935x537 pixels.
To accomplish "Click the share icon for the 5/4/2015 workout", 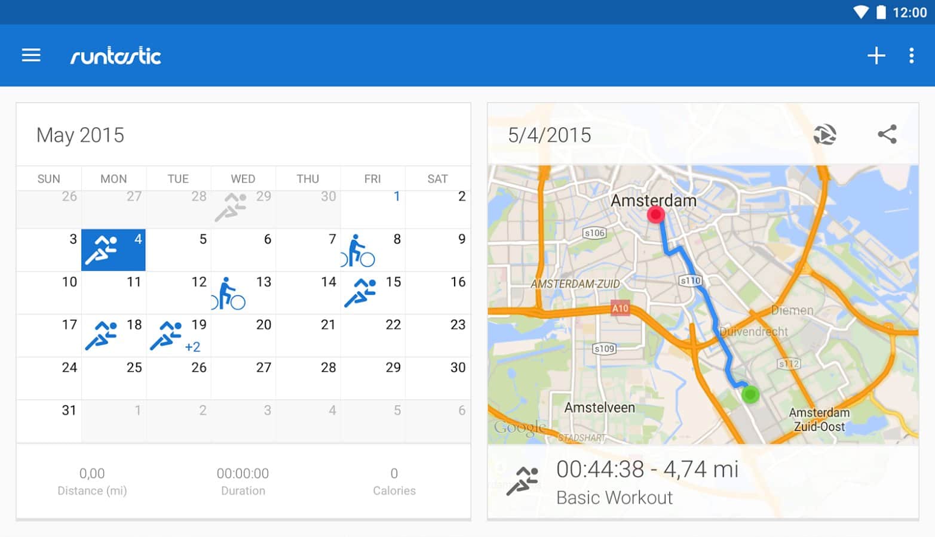I will click(887, 134).
